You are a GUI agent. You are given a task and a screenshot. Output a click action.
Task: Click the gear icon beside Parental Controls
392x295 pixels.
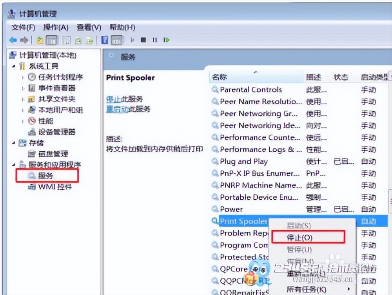(215, 89)
